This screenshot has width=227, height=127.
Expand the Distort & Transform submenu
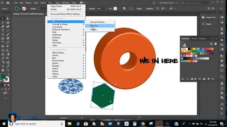click(66, 30)
